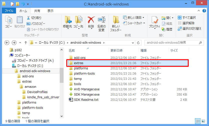Click Select all (すべて選択)
209x126 pixels.
pyautogui.click(x=187, y=17)
